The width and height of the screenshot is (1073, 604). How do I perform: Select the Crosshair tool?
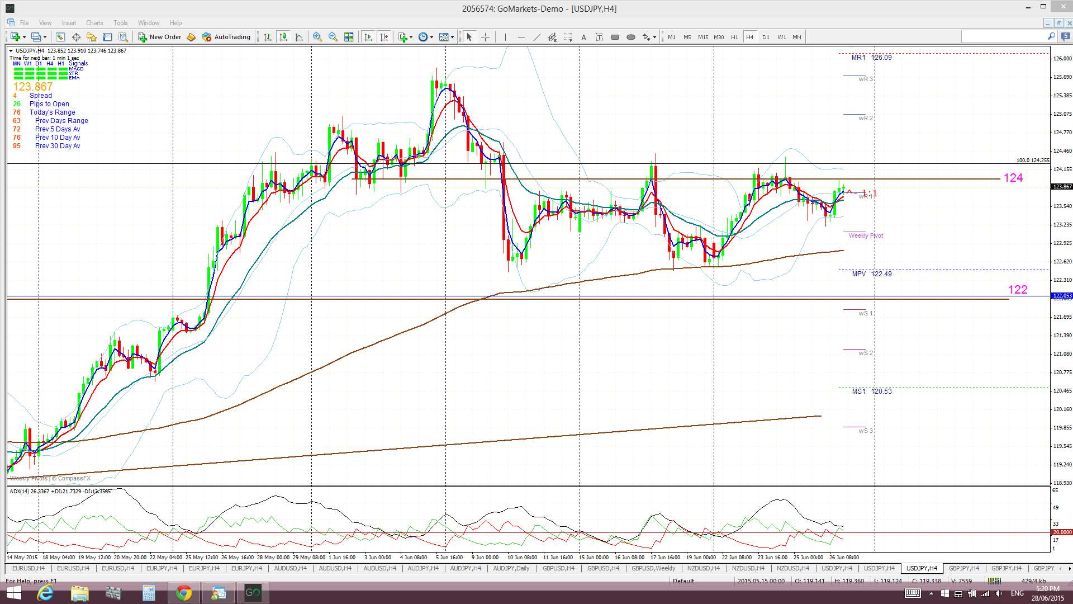485,37
